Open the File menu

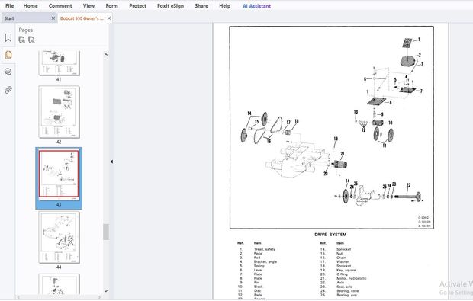(9, 6)
